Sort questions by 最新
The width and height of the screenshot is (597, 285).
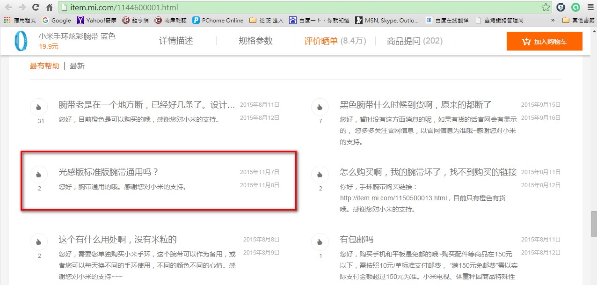77,66
